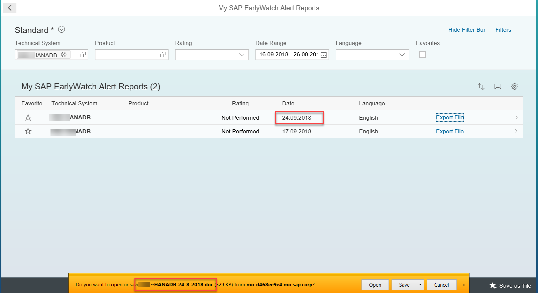The image size is (538, 293).
Task: Open table personalization gear icon
Action: click(x=515, y=86)
